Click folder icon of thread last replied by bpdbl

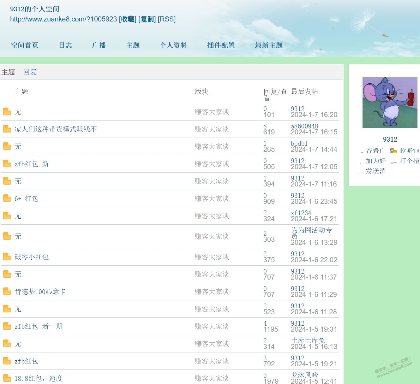tap(7, 146)
